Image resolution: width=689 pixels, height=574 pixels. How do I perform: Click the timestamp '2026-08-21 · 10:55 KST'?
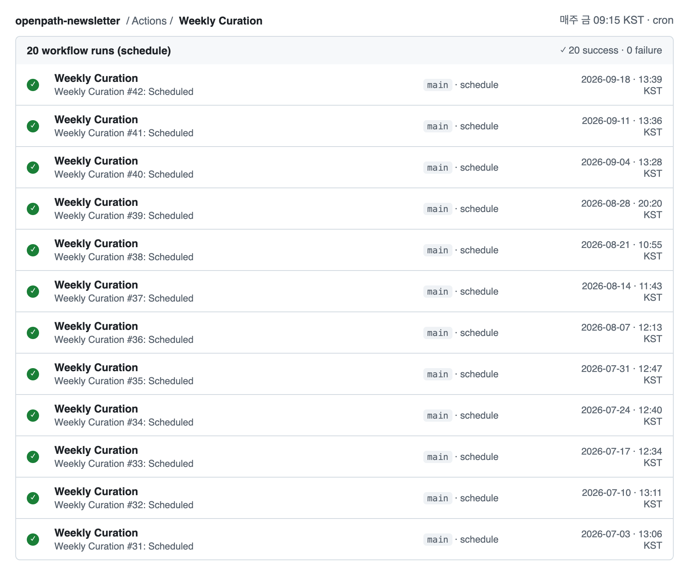click(622, 250)
